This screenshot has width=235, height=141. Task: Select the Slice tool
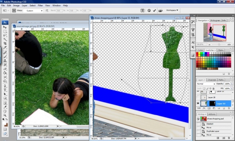[x=5, y=47]
